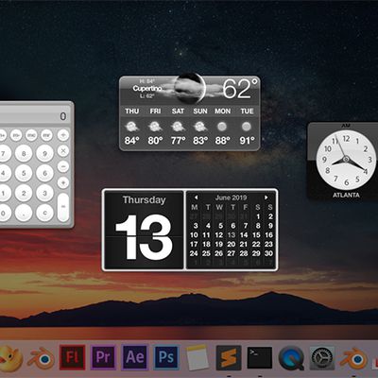Click the calculator divide (÷) key
The height and width of the screenshot is (378, 378).
[63, 135]
